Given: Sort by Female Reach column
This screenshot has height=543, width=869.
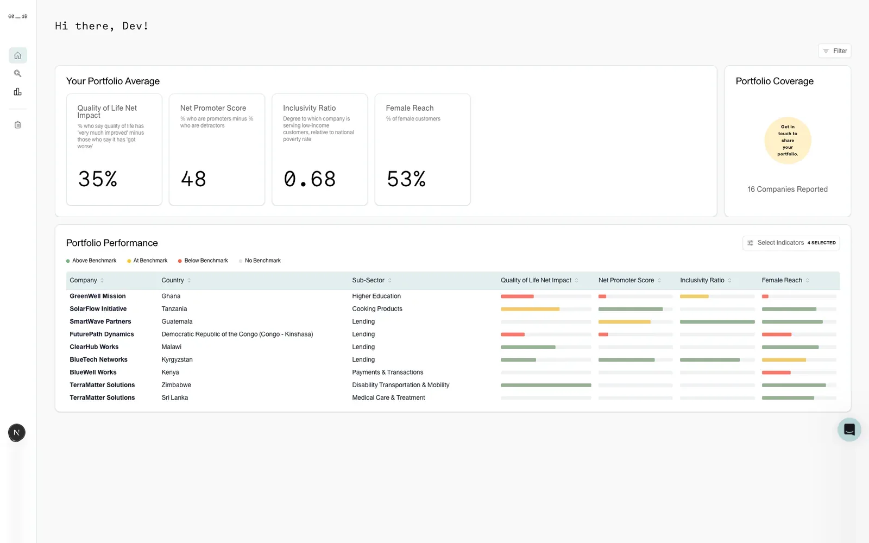Looking at the screenshot, I should click(785, 280).
